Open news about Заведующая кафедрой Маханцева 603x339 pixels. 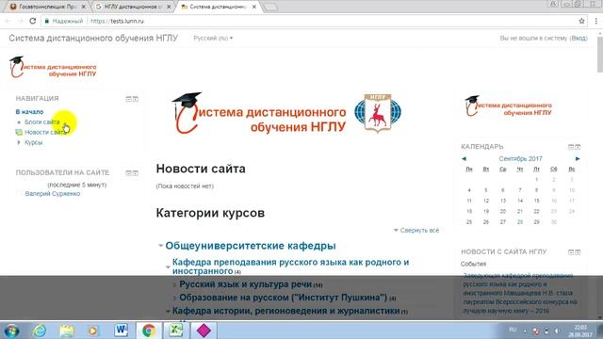[520, 293]
